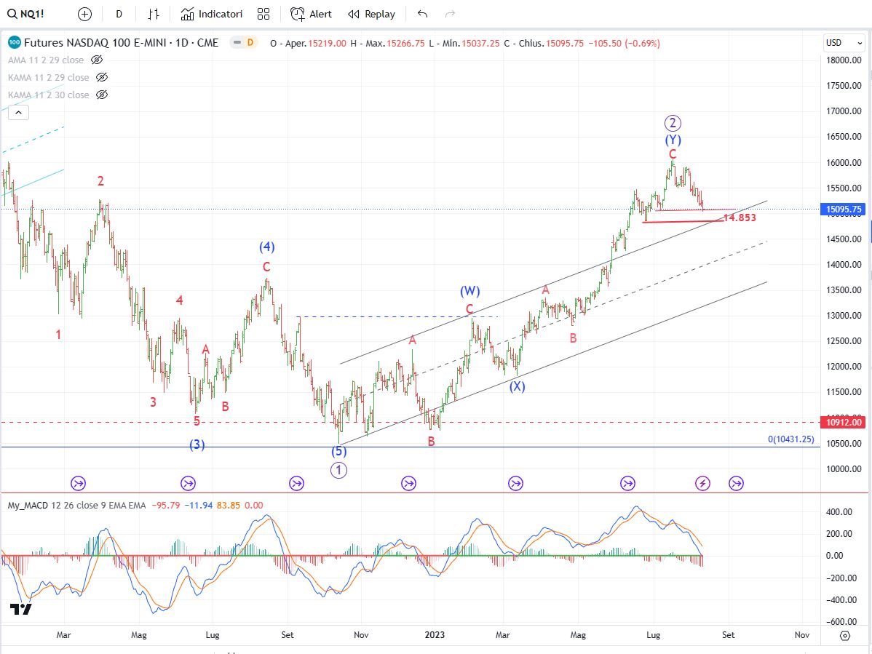Select the circled purple 2 wave label
Screen dimensions: 872x654
click(673, 123)
